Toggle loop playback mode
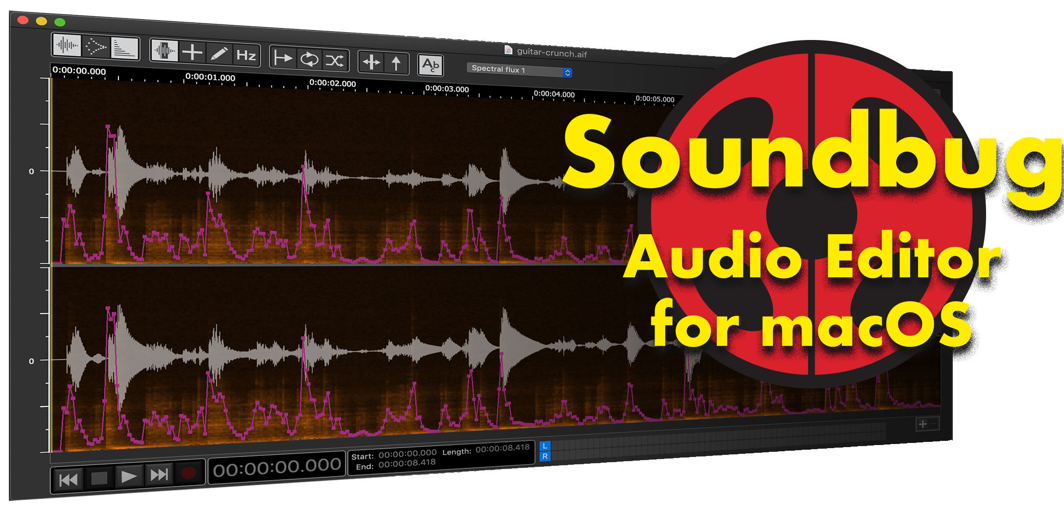1064x512 pixels. pos(309,59)
